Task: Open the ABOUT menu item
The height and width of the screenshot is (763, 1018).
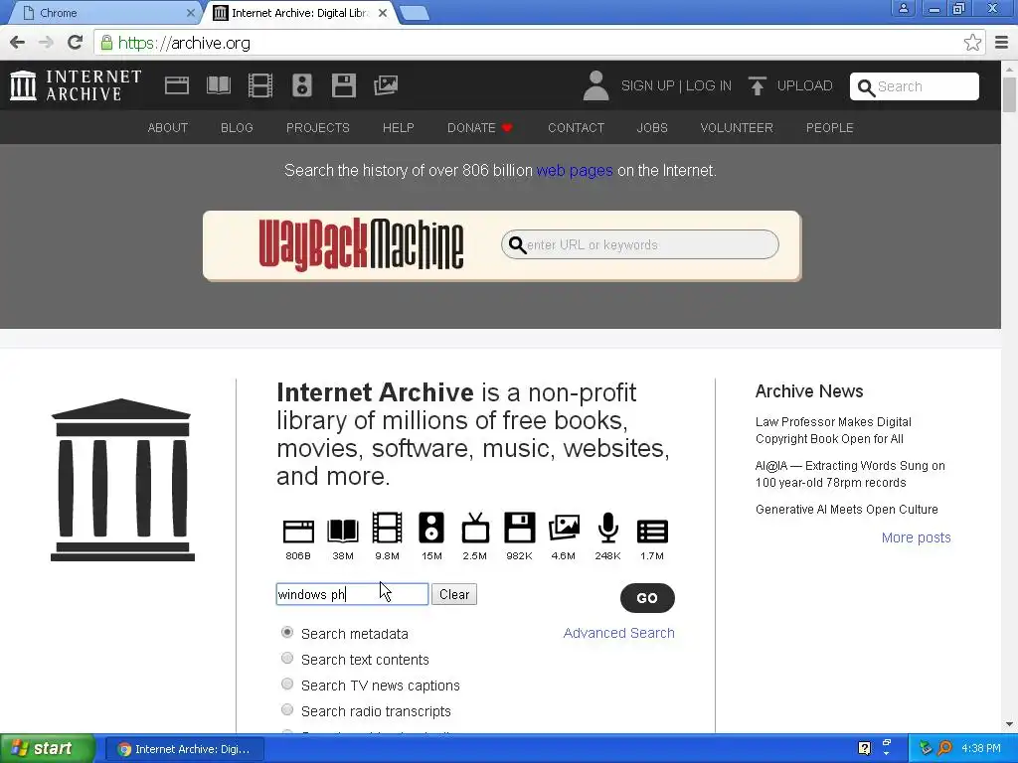Action: (x=167, y=128)
